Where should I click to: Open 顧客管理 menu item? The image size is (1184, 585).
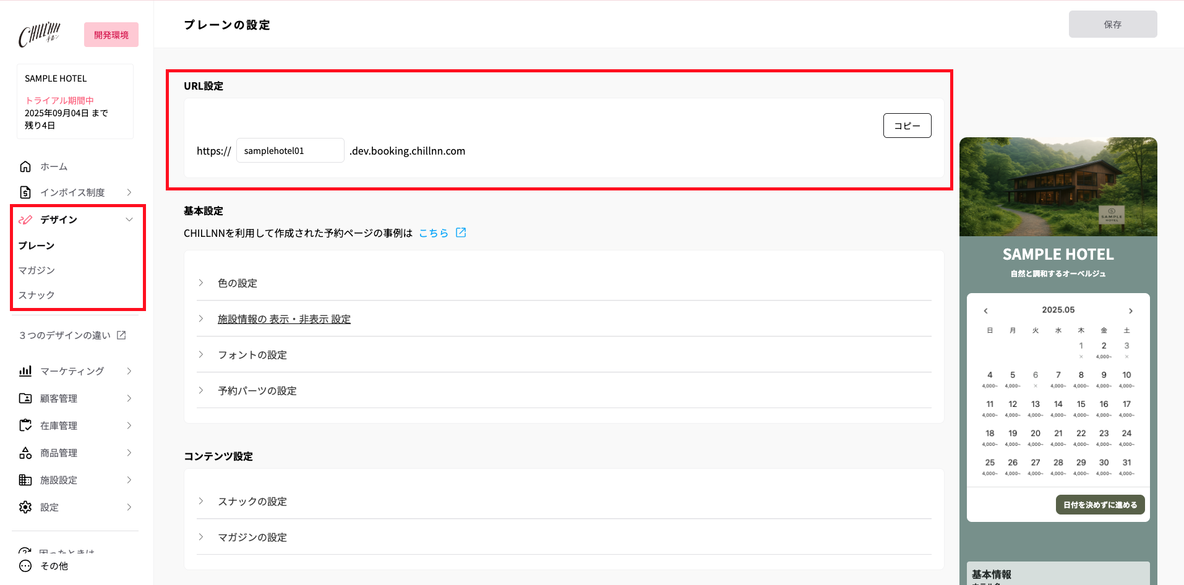click(x=59, y=398)
